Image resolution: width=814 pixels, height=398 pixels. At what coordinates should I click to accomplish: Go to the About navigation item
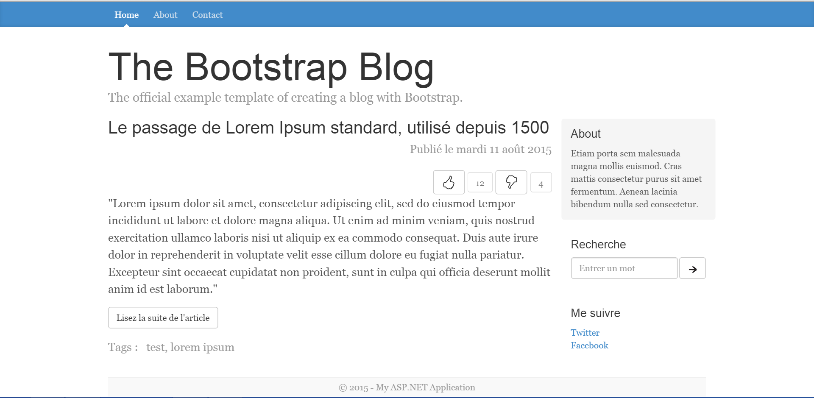[165, 15]
